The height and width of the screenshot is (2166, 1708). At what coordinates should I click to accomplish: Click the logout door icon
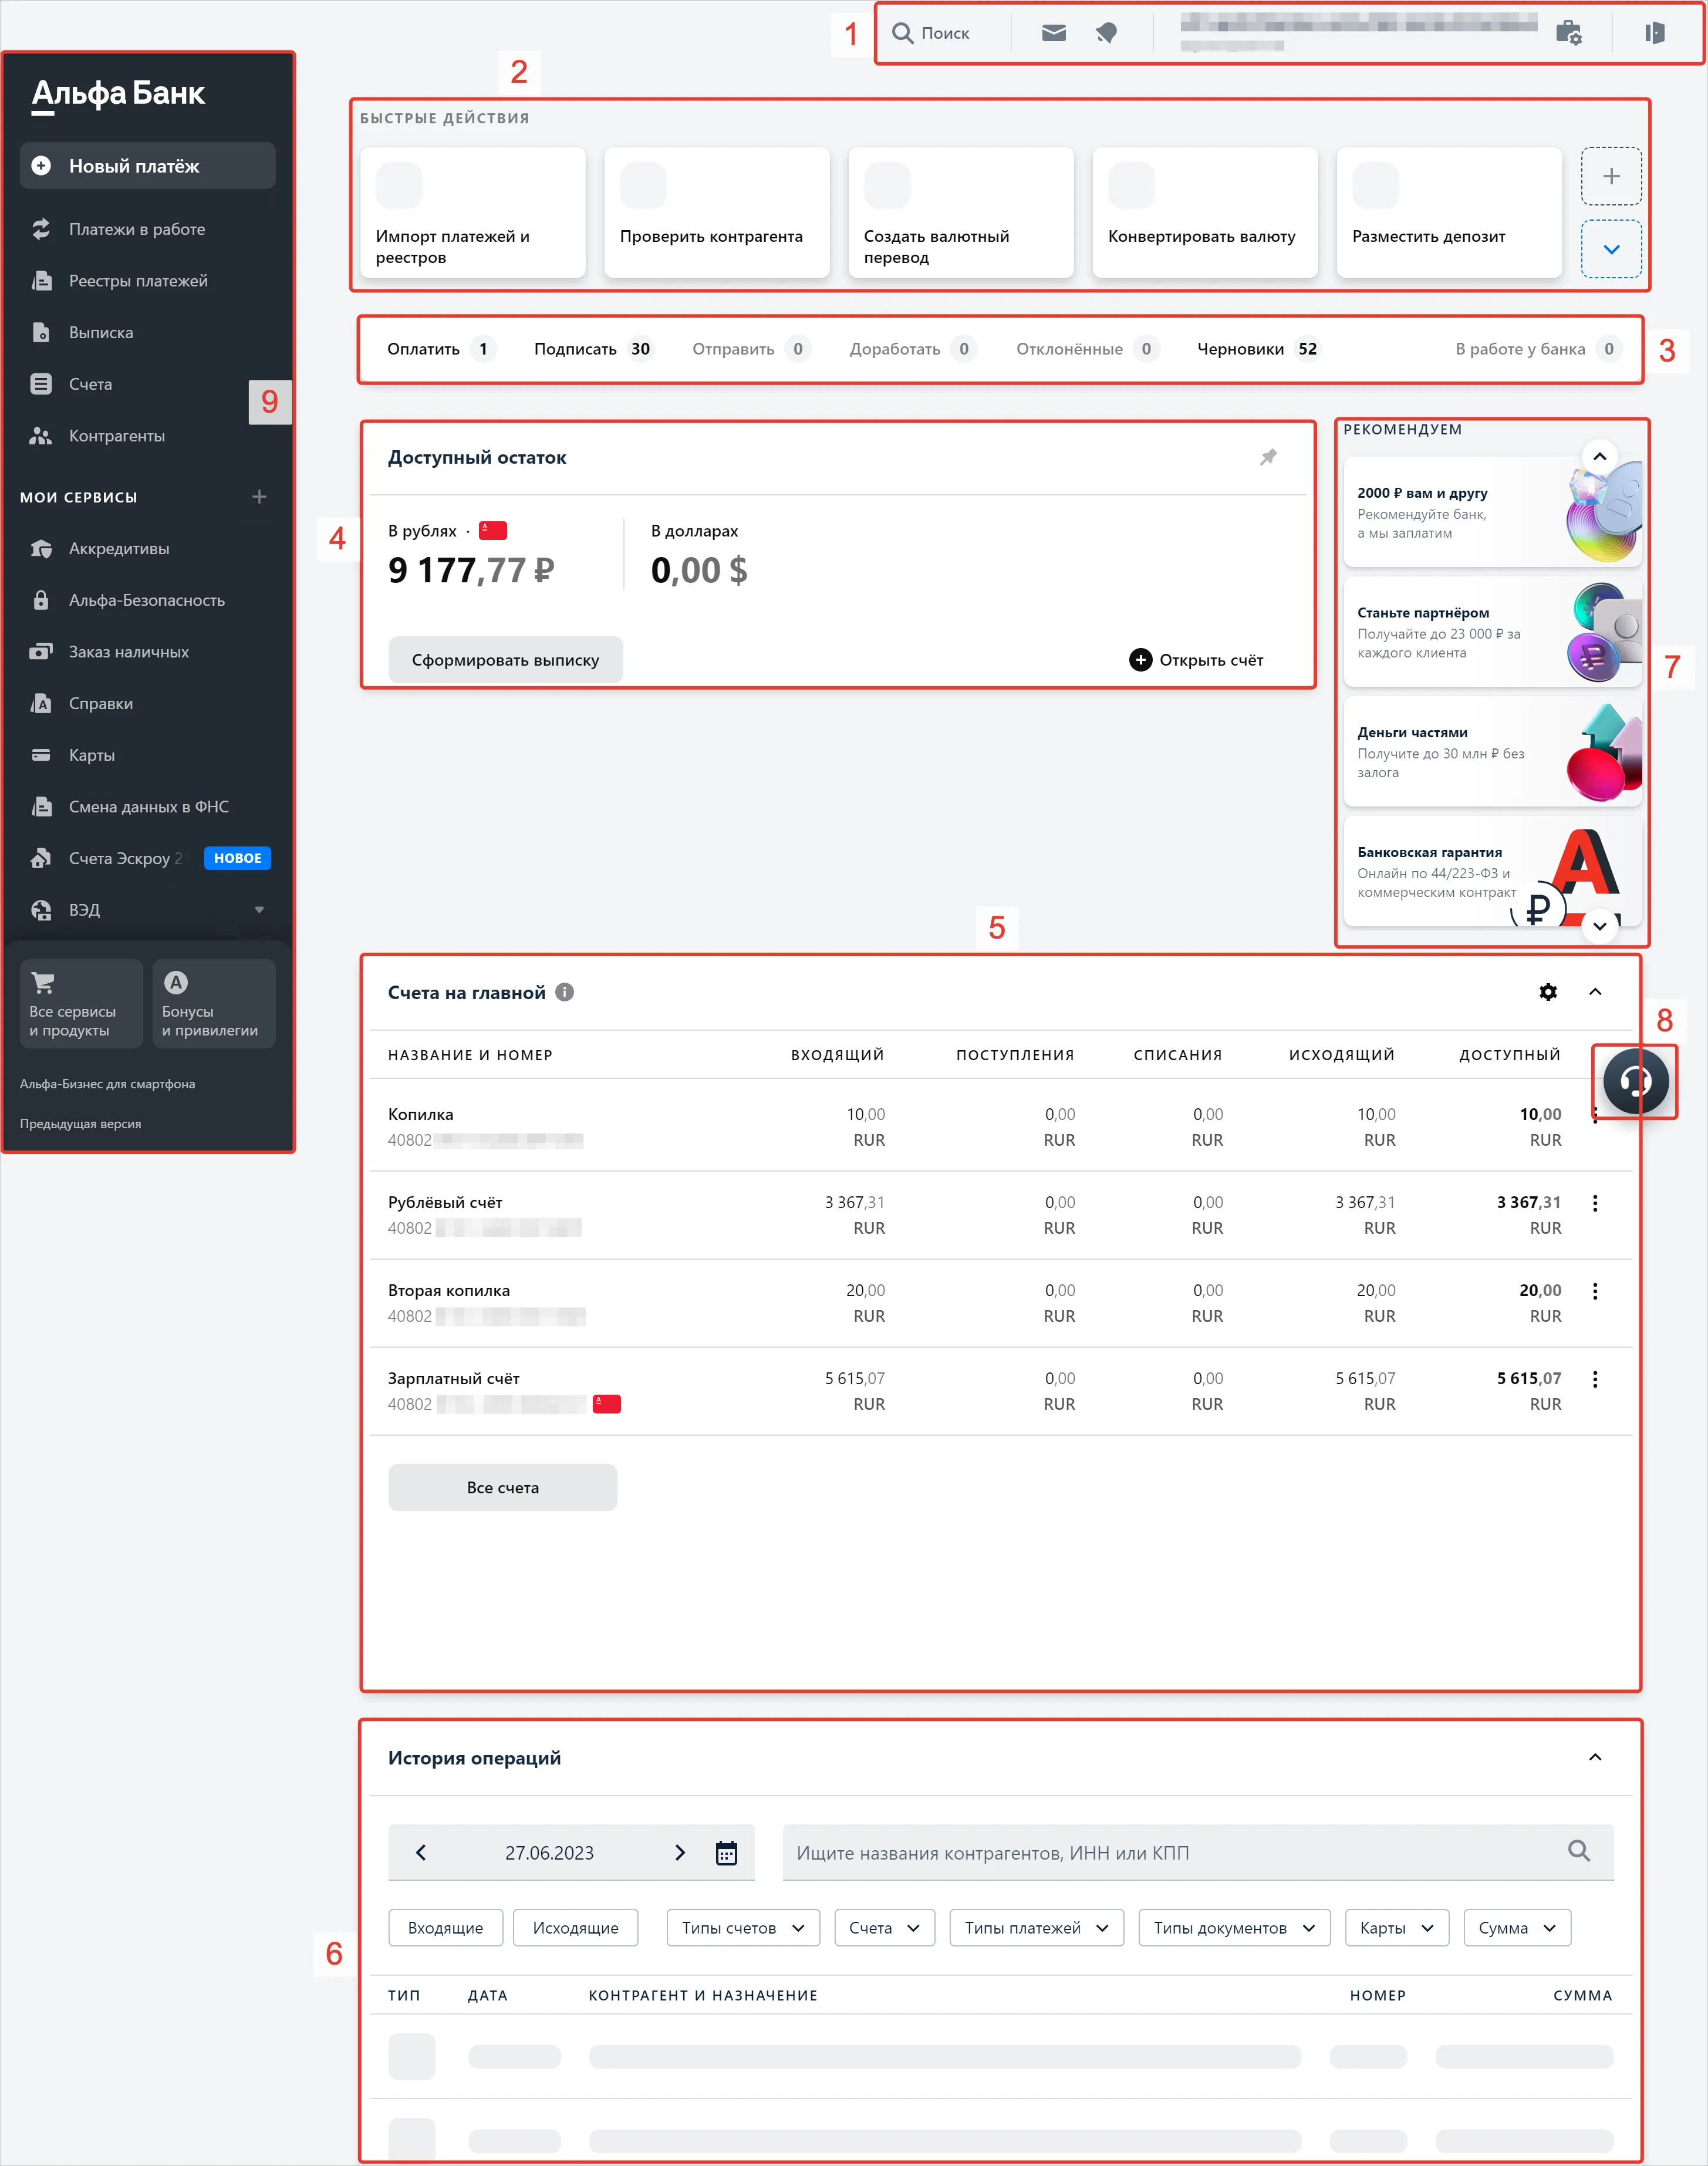1654,33
